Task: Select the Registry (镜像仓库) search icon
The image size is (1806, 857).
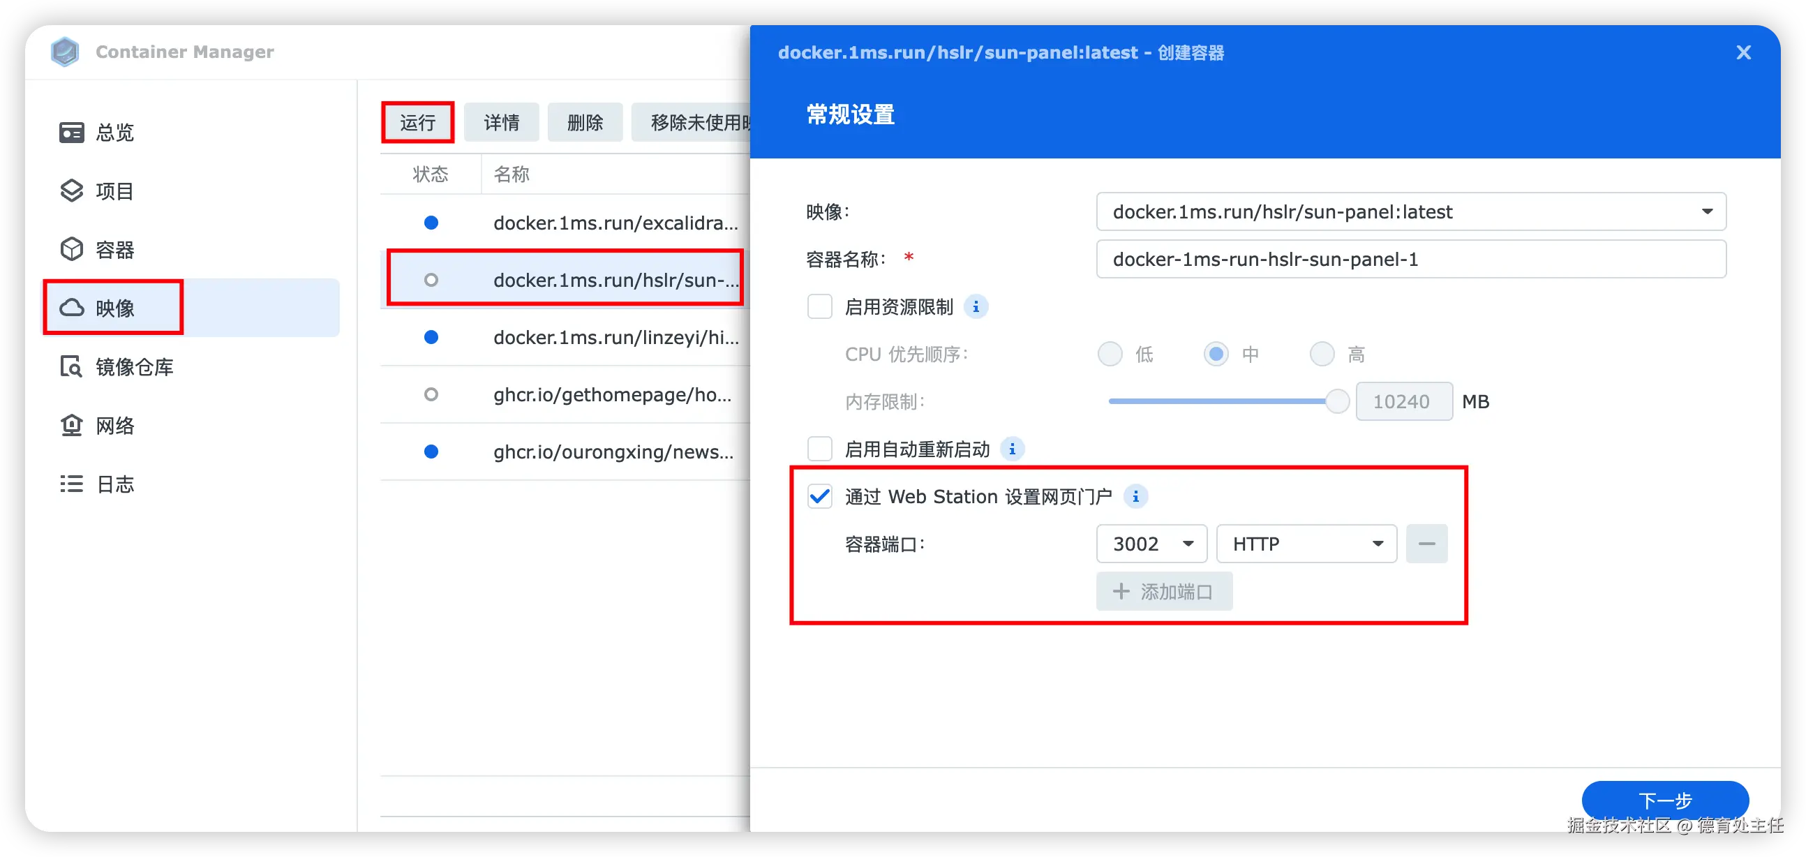Action: tap(71, 367)
